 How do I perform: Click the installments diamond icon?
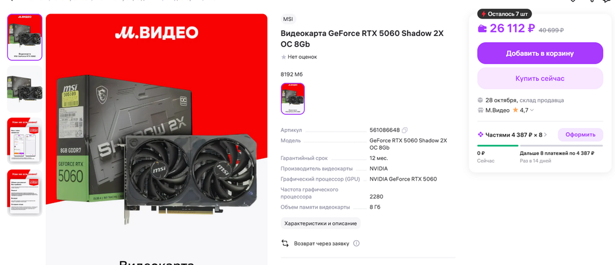click(x=481, y=135)
